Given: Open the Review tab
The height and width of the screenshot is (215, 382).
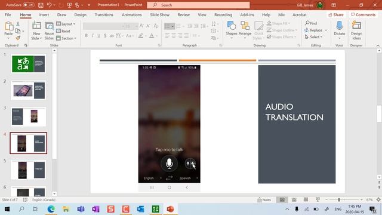Looking at the screenshot, I should [x=183, y=14].
